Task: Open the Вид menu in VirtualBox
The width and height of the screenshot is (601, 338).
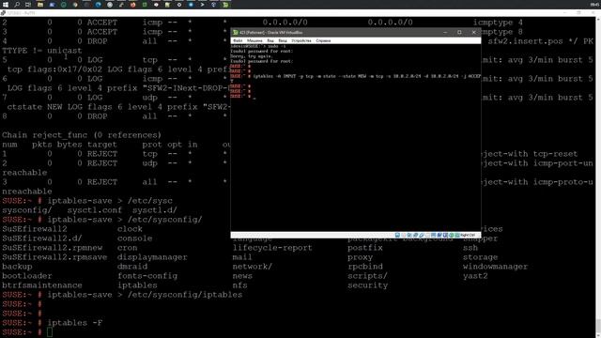Action: tap(270, 40)
